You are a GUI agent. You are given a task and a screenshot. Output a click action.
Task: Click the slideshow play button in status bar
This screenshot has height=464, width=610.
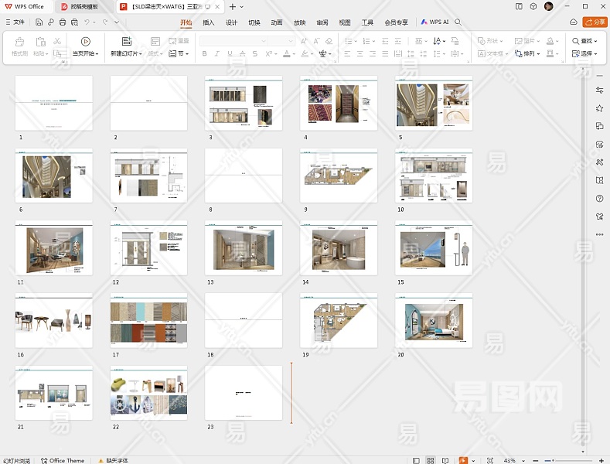tap(462, 460)
